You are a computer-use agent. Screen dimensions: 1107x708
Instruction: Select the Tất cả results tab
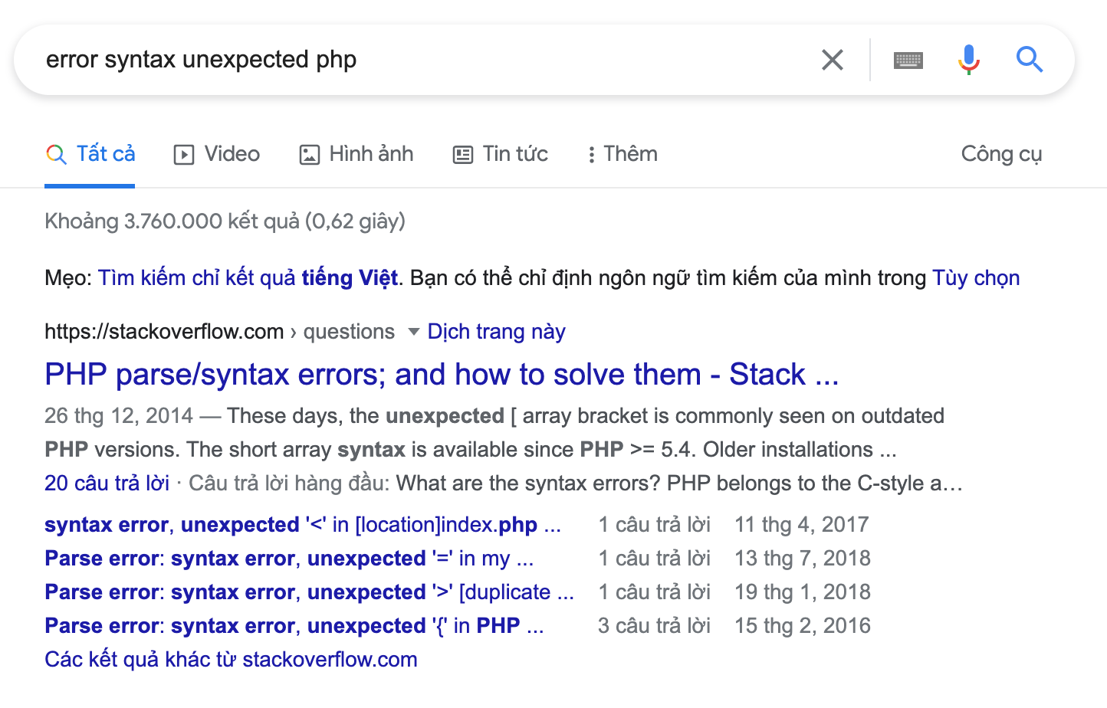[x=90, y=154]
